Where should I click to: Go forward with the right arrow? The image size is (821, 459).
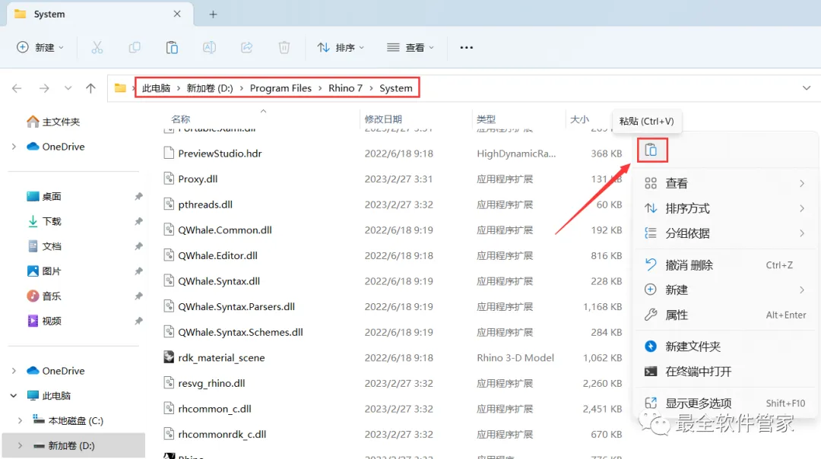click(44, 88)
